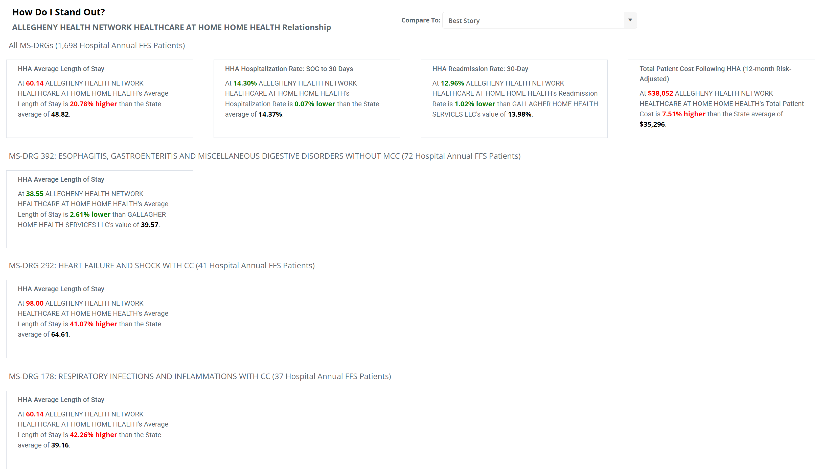Click the 42.26% higher value
This screenshot has height=475, width=824.
(x=94, y=435)
